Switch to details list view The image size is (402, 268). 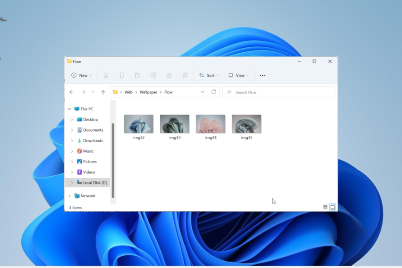coord(325,207)
